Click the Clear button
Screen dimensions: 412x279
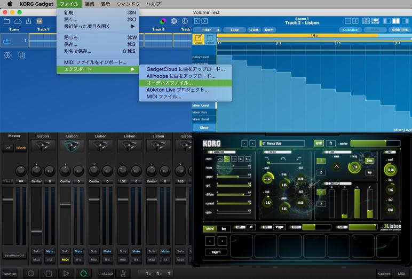[204, 127]
